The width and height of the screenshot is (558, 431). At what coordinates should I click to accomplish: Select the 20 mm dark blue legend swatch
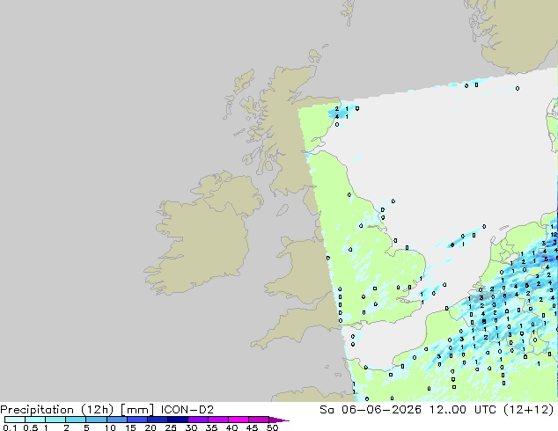[158, 420]
